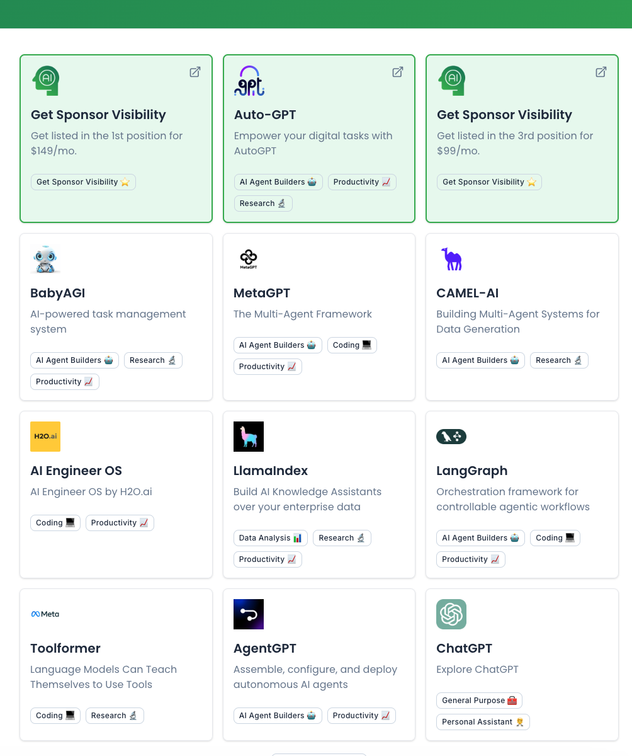The height and width of the screenshot is (756, 632).
Task: Click 'Get listed in the 3rd position' description
Action: [x=515, y=143]
